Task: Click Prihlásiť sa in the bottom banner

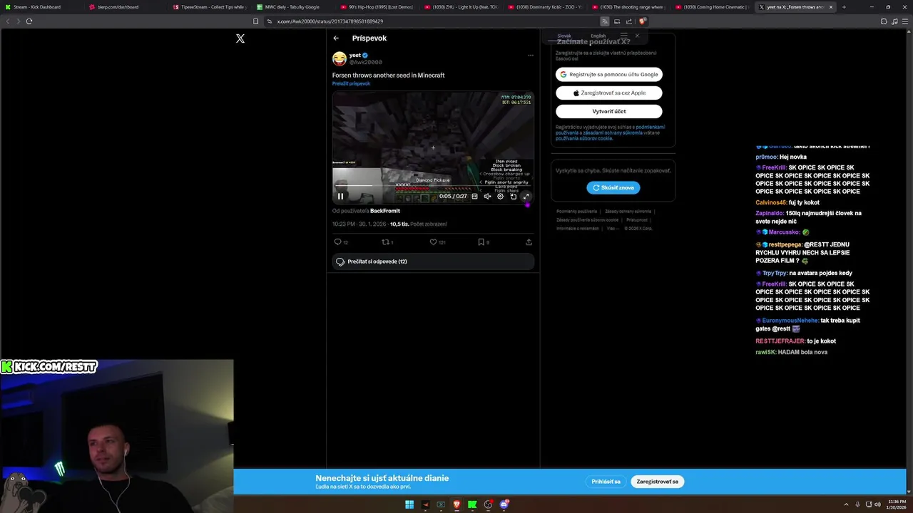Action: (606, 482)
